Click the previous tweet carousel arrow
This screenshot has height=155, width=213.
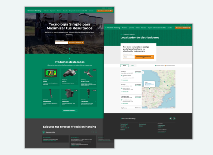[93, 132]
